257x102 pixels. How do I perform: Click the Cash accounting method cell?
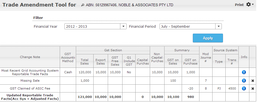[68, 72]
